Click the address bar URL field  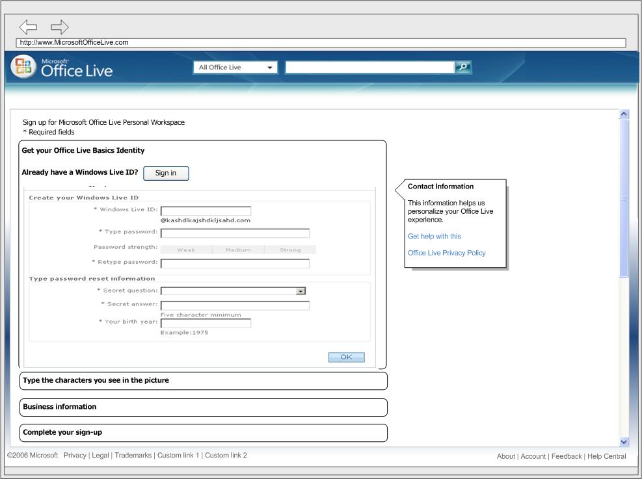click(x=321, y=42)
